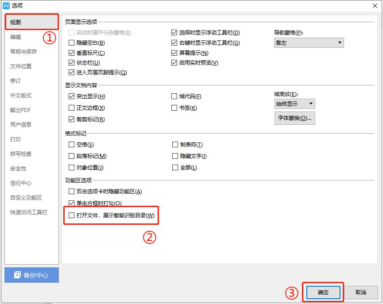Click the WPS logo icon in title bar
This screenshot has height=304, width=383.
[6, 5]
